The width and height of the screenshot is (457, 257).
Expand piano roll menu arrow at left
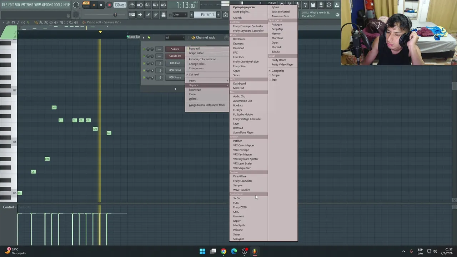coord(4,22)
